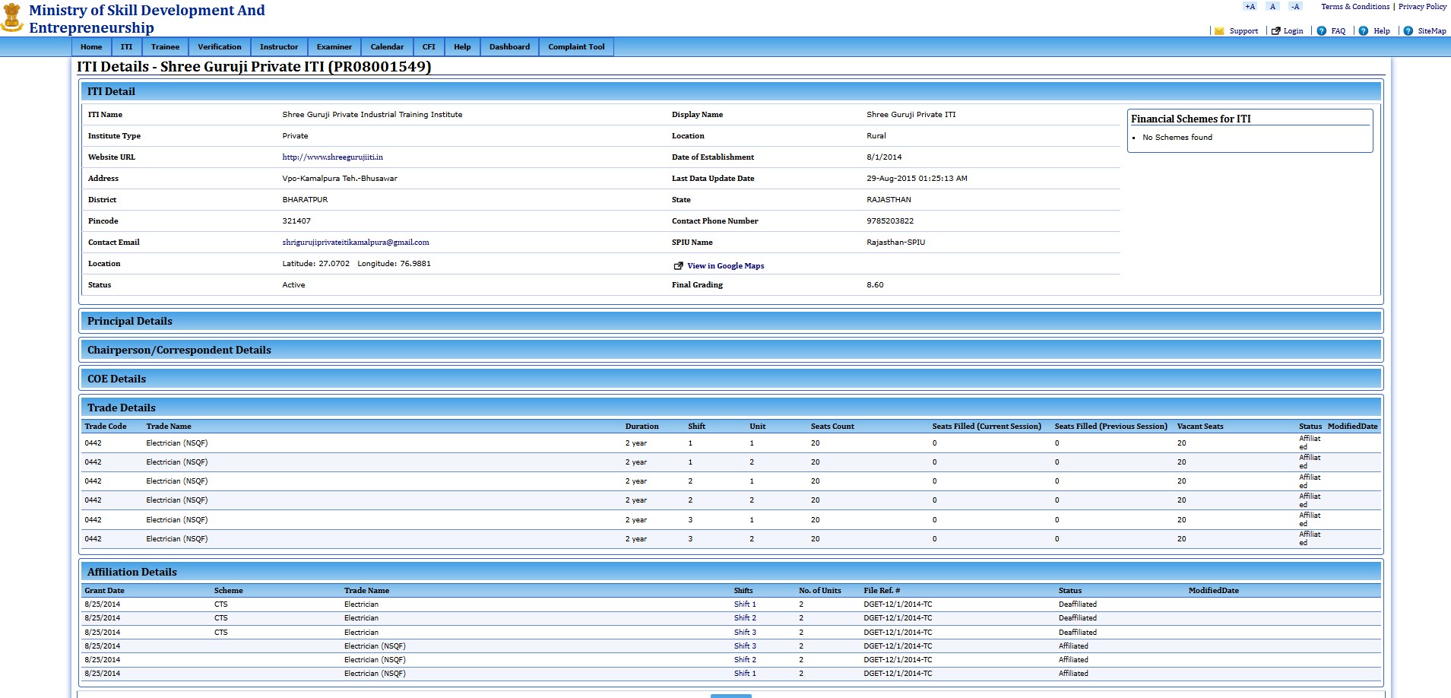The height and width of the screenshot is (698, 1451).
Task: Click the Google Maps external link icon
Action: (x=678, y=266)
